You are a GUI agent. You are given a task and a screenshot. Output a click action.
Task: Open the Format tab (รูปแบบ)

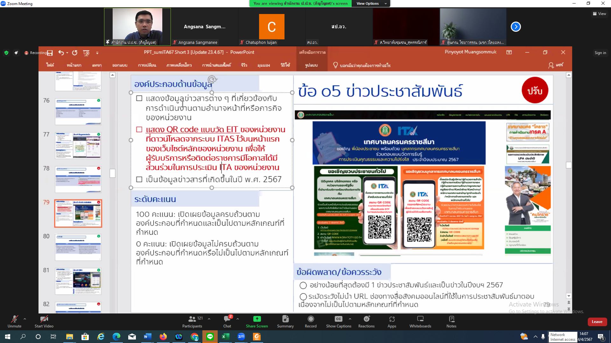click(x=311, y=65)
